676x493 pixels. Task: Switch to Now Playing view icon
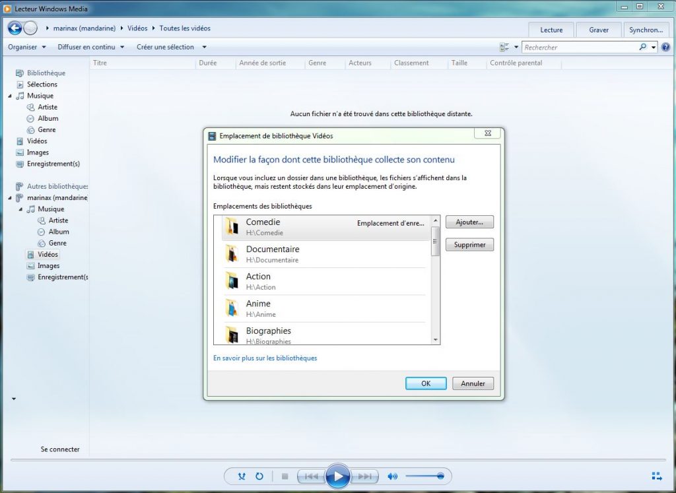coord(657,477)
